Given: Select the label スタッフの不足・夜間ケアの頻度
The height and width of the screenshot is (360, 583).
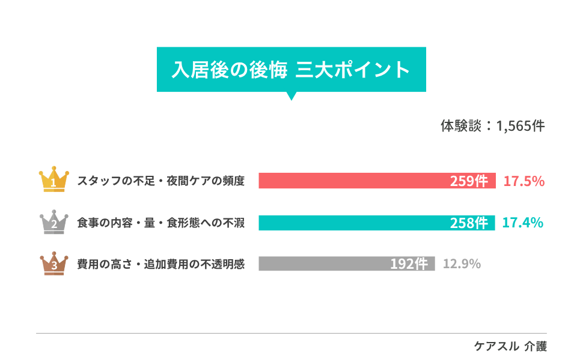Looking at the screenshot, I should [160, 181].
